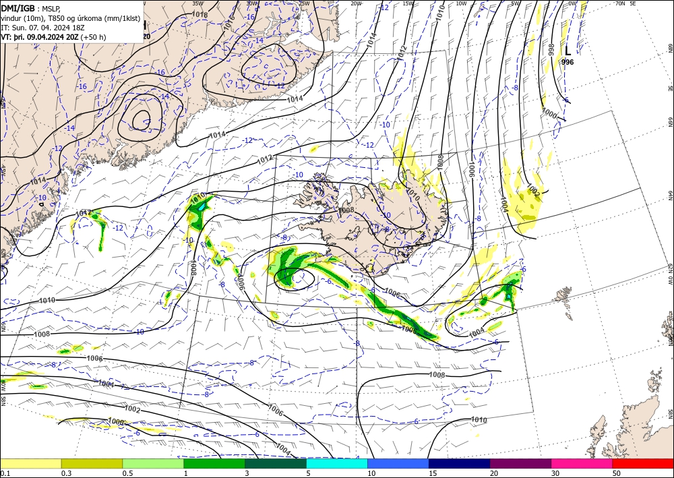Click the purple 20–30 legend swatch

(520, 463)
